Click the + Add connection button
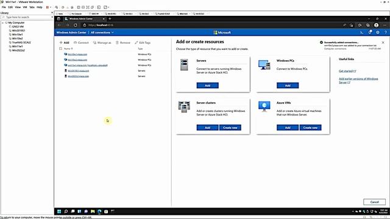The height and width of the screenshot is (219, 390). click(x=65, y=43)
